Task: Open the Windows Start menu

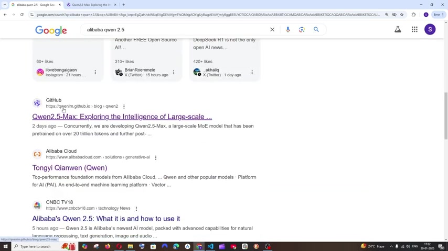Action: [x=5, y=246]
